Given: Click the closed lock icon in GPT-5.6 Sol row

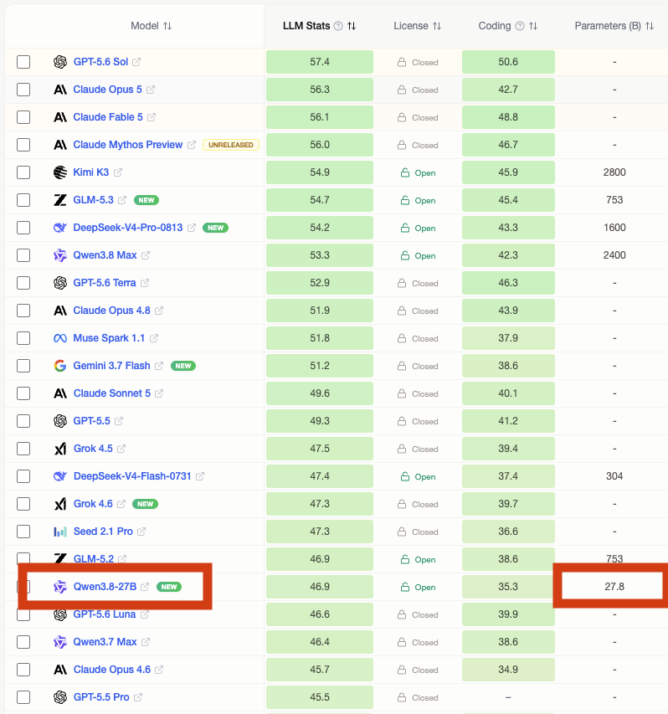Looking at the screenshot, I should coord(402,62).
